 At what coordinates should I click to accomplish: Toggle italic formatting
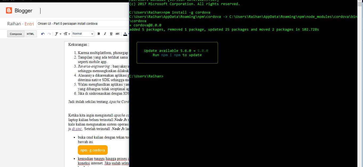pos(105,34)
